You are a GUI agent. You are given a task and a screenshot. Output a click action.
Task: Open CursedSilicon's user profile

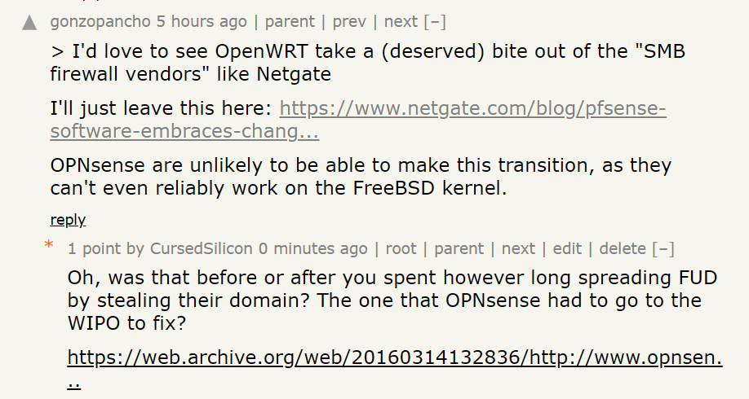tap(201, 248)
